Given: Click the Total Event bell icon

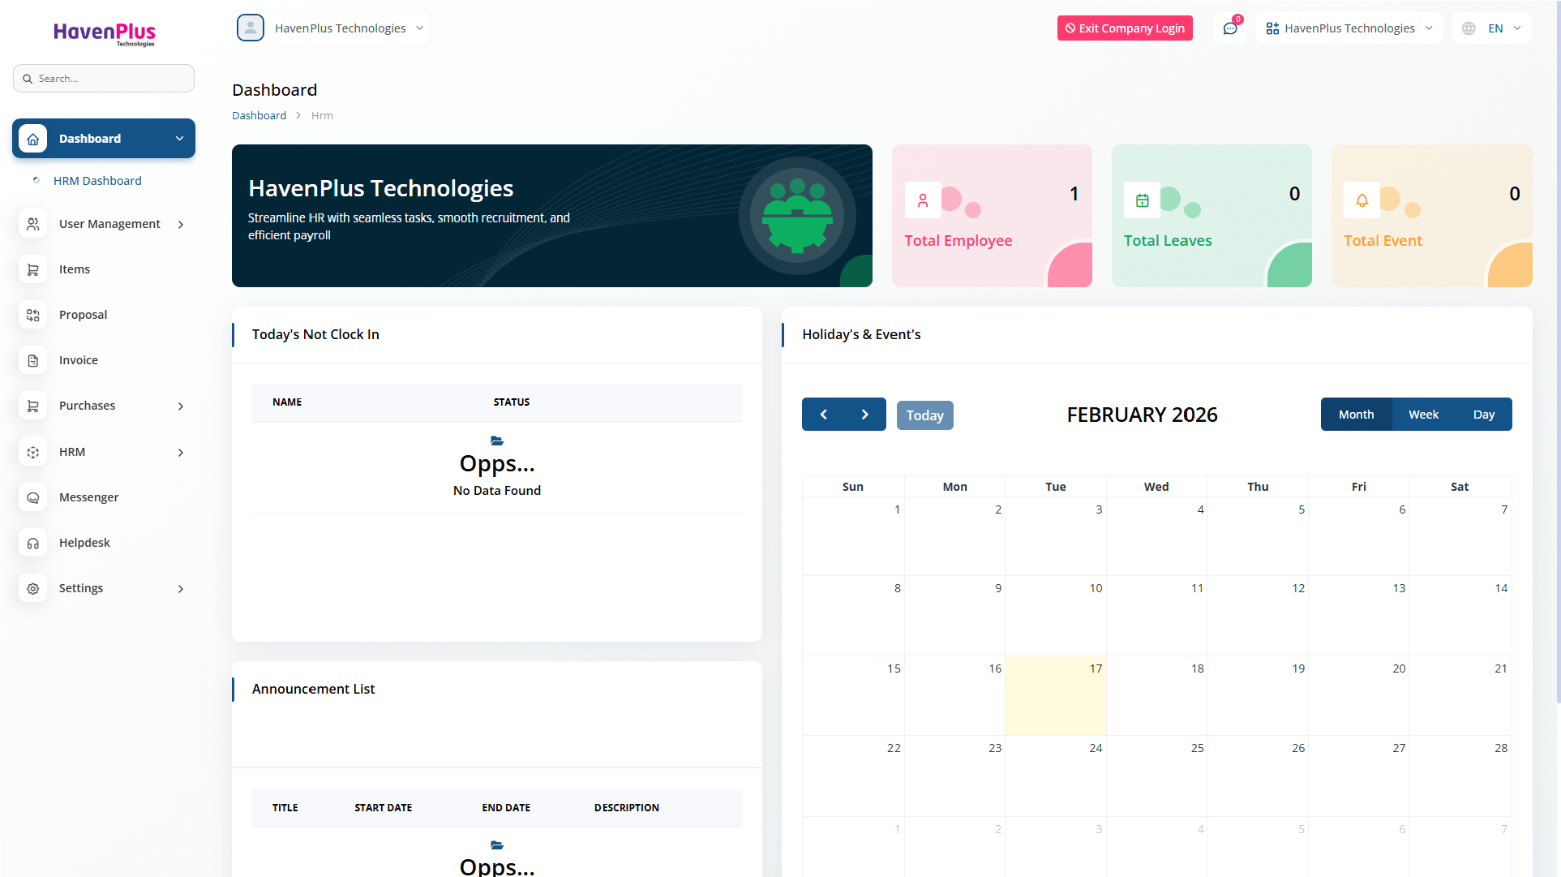Looking at the screenshot, I should [x=1362, y=200].
